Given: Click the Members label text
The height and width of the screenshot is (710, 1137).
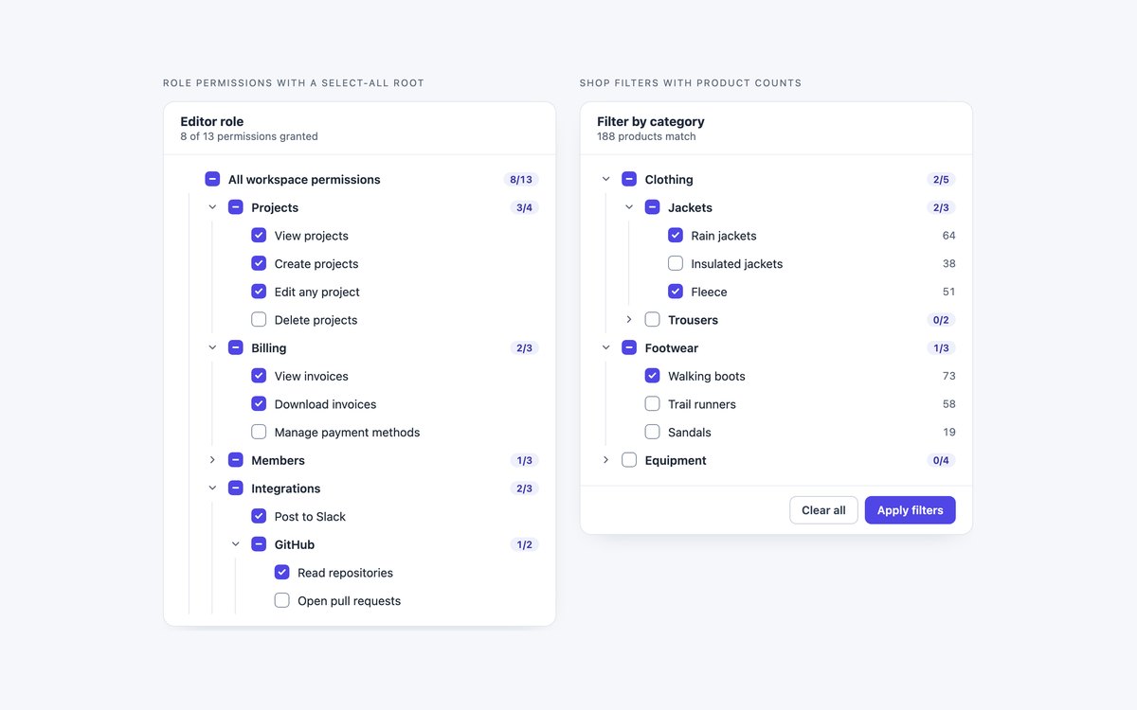Looking at the screenshot, I should point(278,460).
